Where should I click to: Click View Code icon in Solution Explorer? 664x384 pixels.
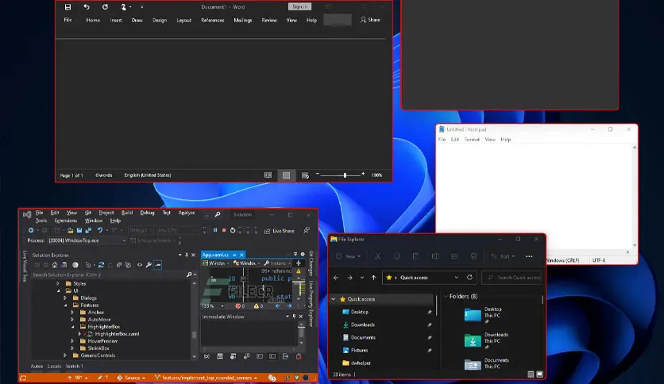click(140, 265)
